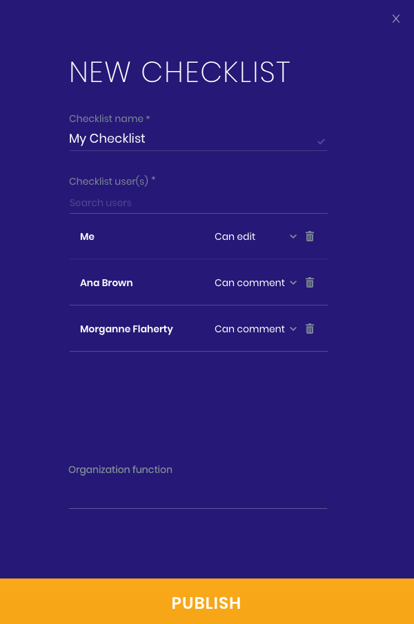Screen dimensions: 414x624
Task: Remove Morganne Flaherty with trash icon
Action: [x=310, y=329]
